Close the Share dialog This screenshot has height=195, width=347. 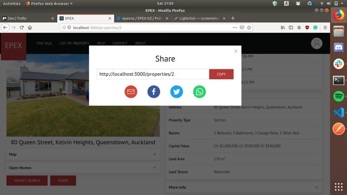(x=236, y=51)
